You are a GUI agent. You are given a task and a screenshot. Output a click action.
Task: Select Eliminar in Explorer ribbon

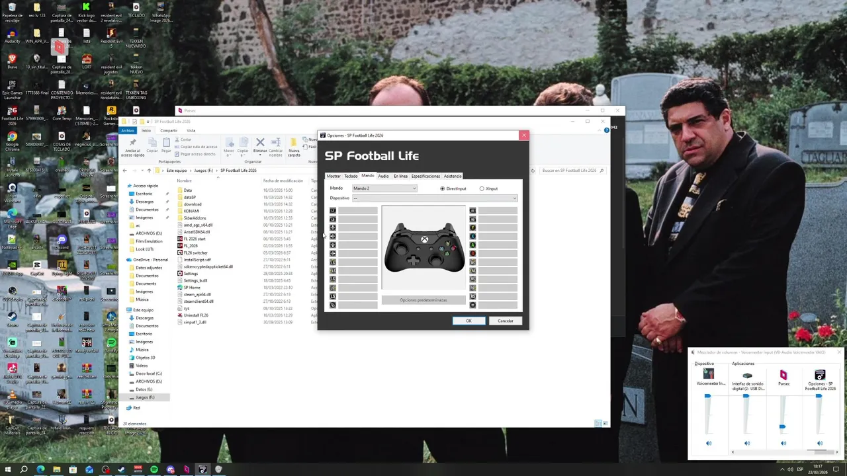point(260,147)
